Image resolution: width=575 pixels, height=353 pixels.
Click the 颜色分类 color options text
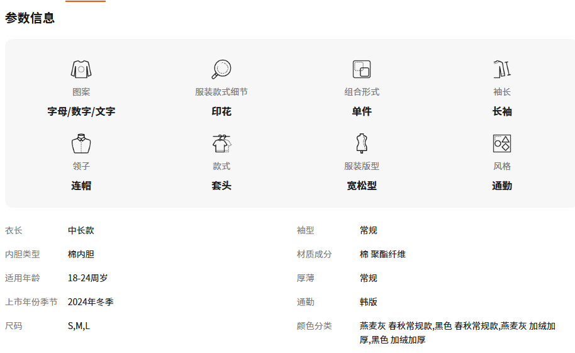pyautogui.click(x=457, y=333)
